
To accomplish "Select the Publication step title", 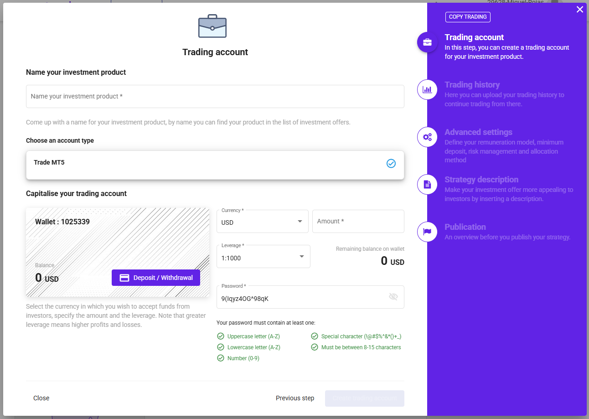I will pos(465,227).
